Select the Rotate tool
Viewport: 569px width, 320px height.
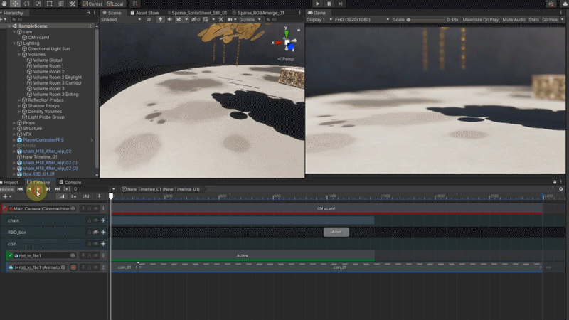26,4
